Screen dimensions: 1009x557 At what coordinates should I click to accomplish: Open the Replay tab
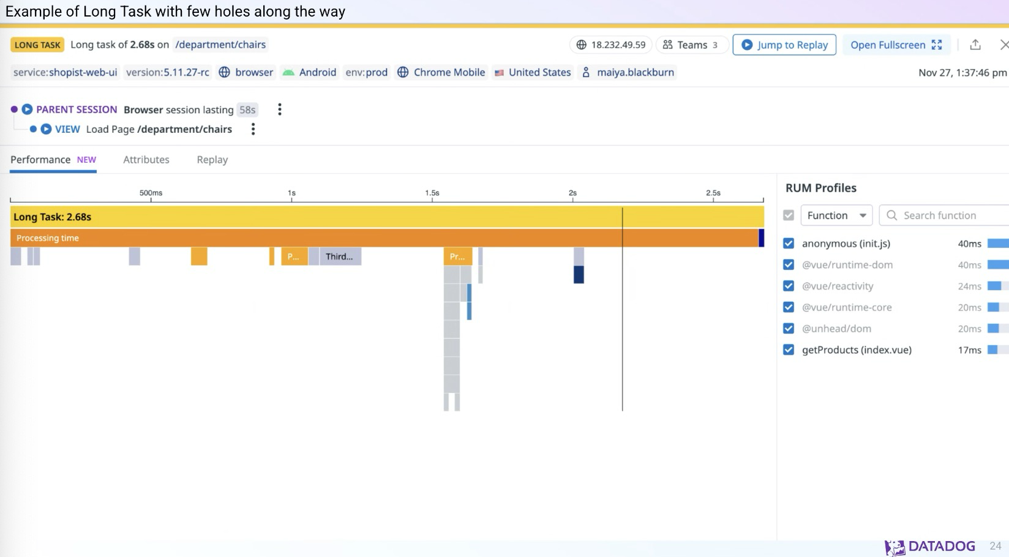click(x=212, y=160)
